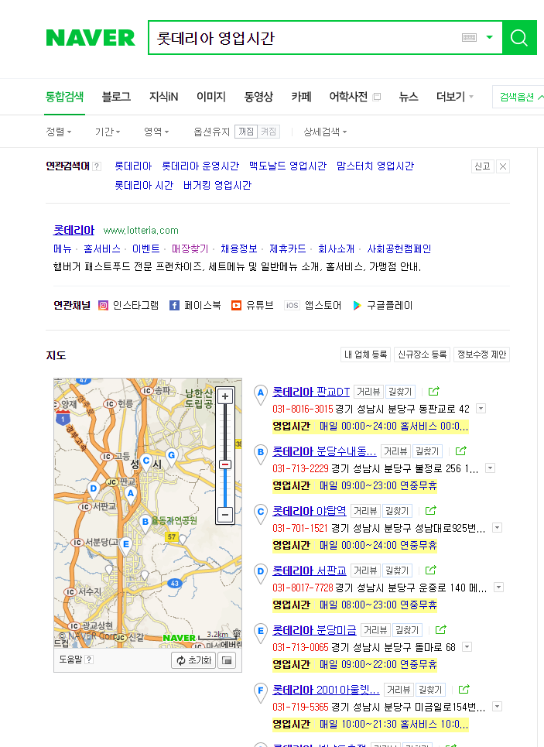The image size is (544, 747).
Task: Click the 내 업체 등록 button
Action: point(365,355)
